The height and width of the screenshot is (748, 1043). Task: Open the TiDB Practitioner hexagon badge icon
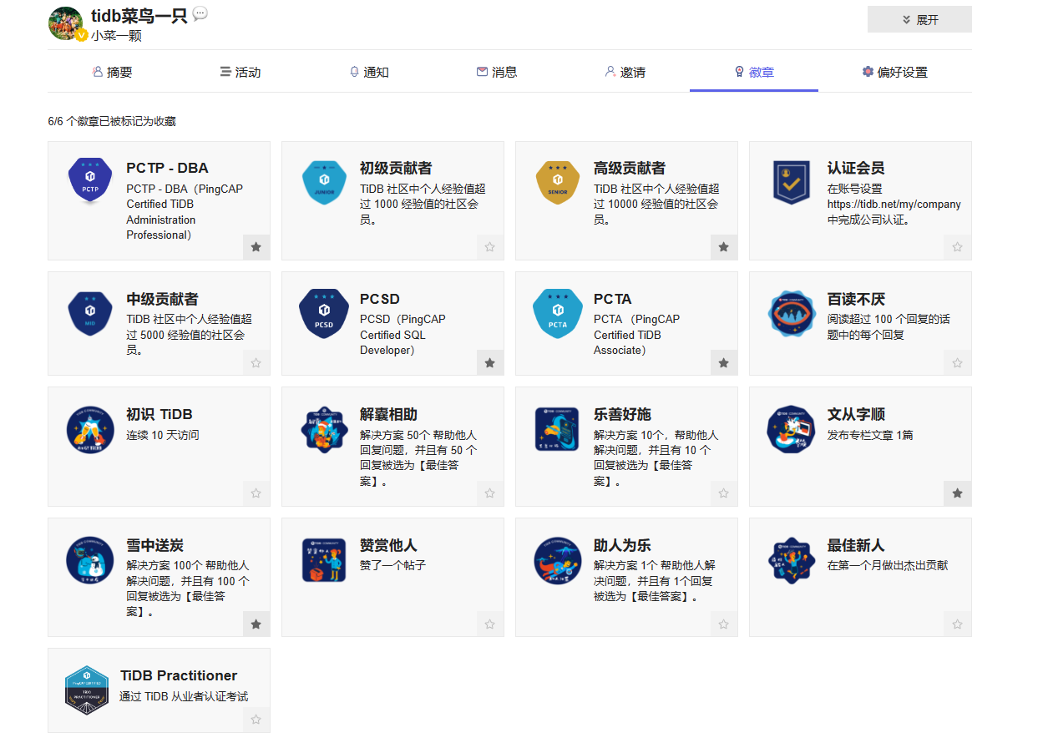[x=87, y=690]
